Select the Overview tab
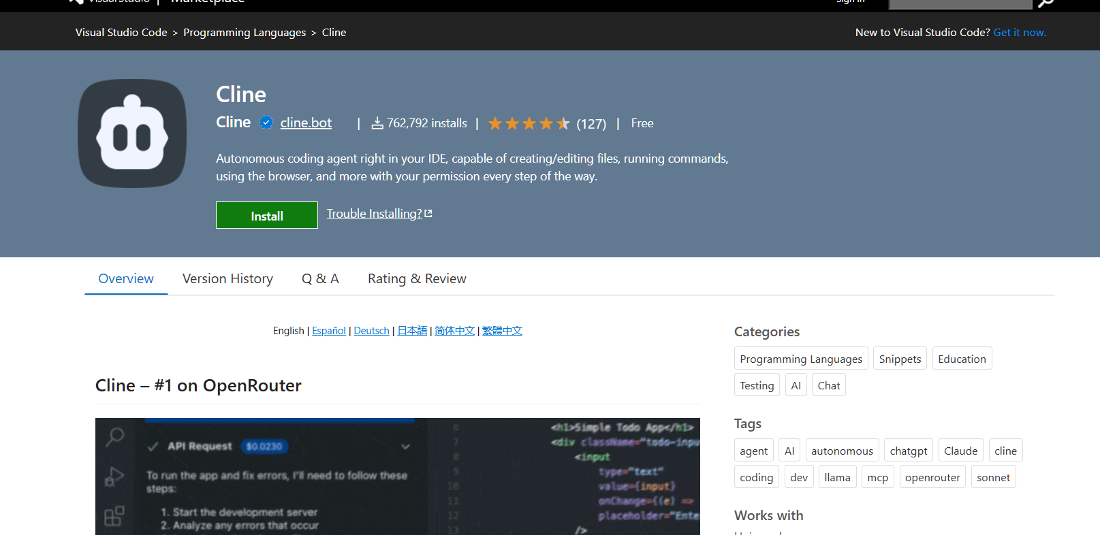The width and height of the screenshot is (1100, 535). pyautogui.click(x=126, y=278)
